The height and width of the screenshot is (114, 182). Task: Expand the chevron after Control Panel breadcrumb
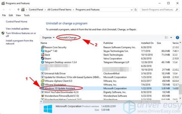pos(45,10)
